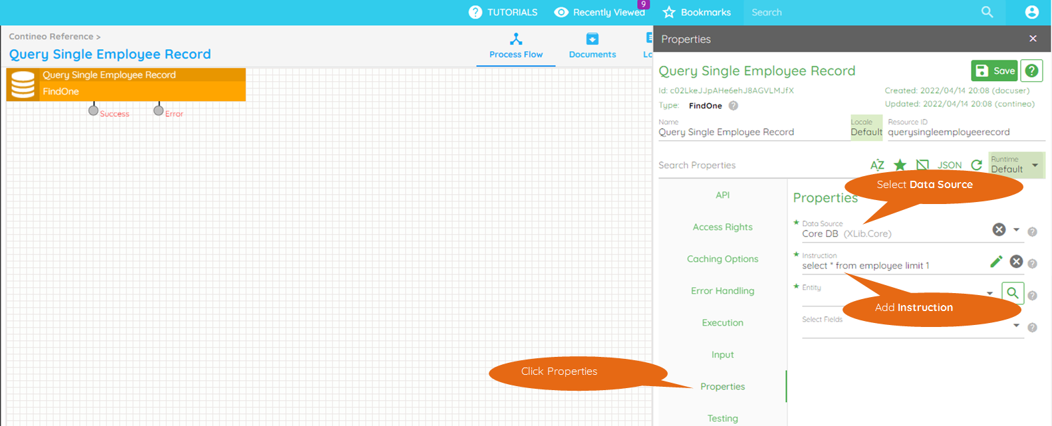
Task: Edit Instruction with the pencil icon
Action: (x=995, y=262)
